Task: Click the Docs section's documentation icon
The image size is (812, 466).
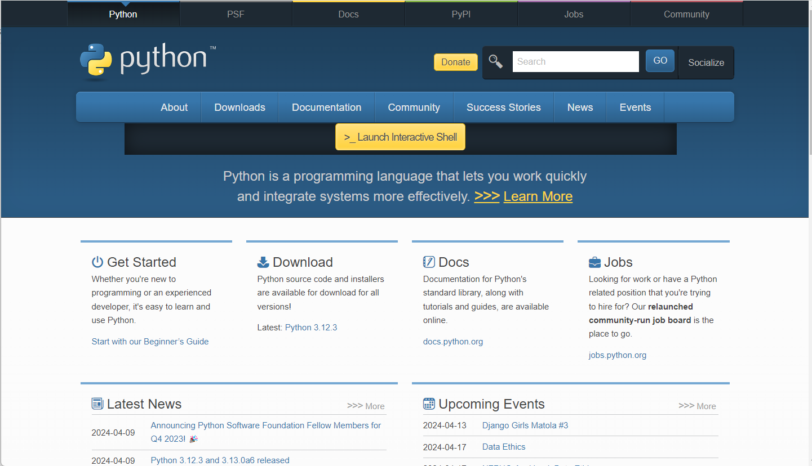Action: pyautogui.click(x=428, y=261)
